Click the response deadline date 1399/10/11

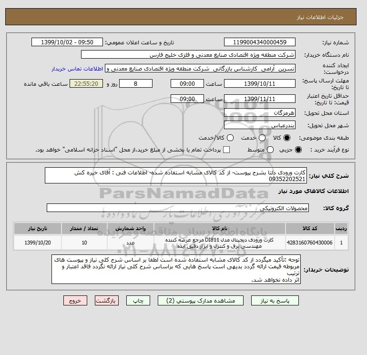[x=260, y=83]
